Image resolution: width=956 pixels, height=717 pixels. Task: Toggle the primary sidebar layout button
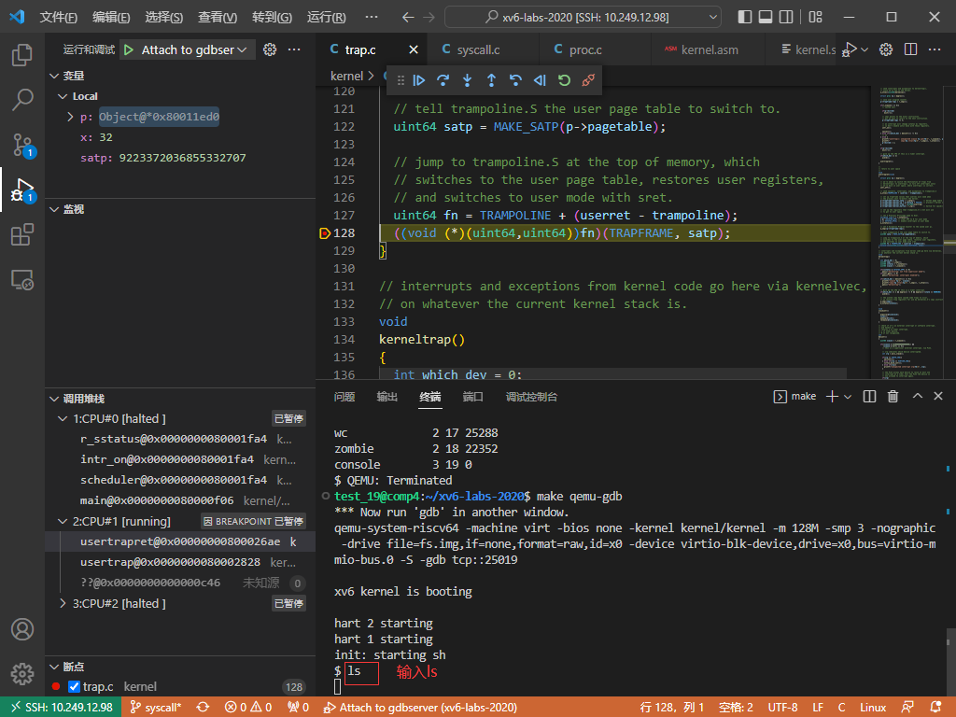click(x=744, y=17)
